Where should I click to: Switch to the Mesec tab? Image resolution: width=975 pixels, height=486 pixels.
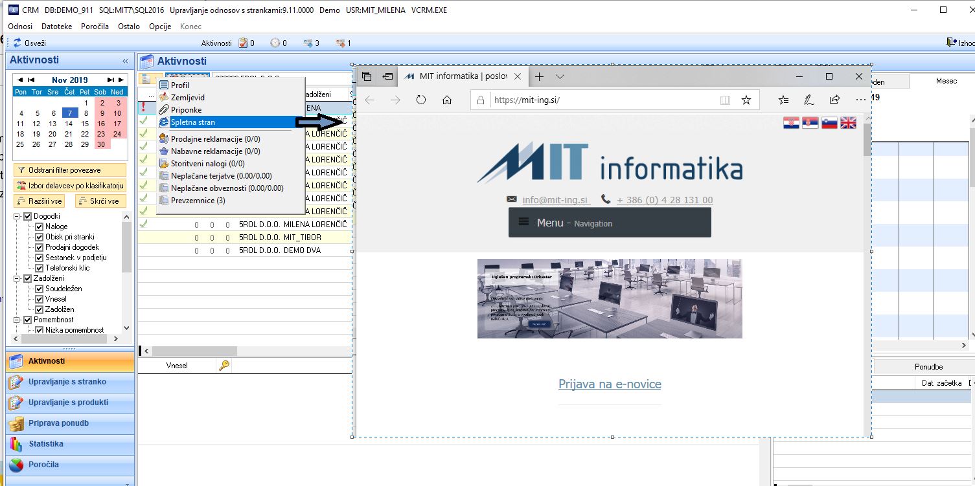click(x=946, y=82)
